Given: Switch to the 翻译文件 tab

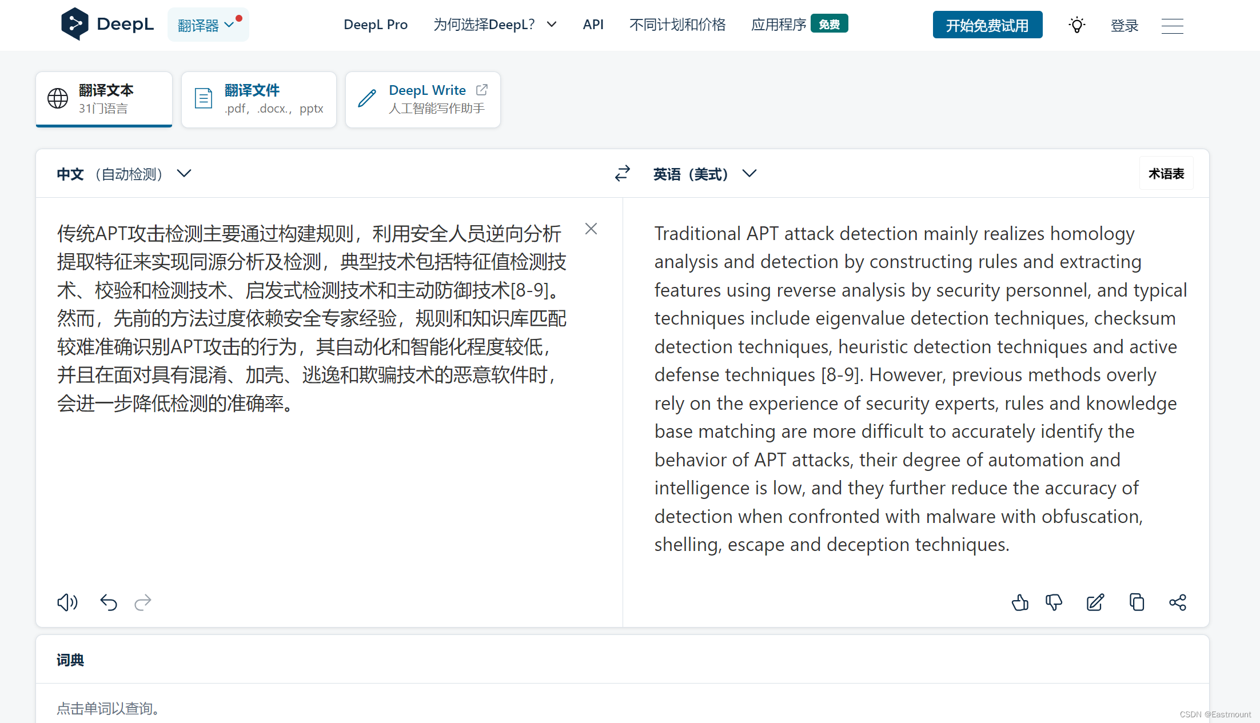Looking at the screenshot, I should [259, 99].
